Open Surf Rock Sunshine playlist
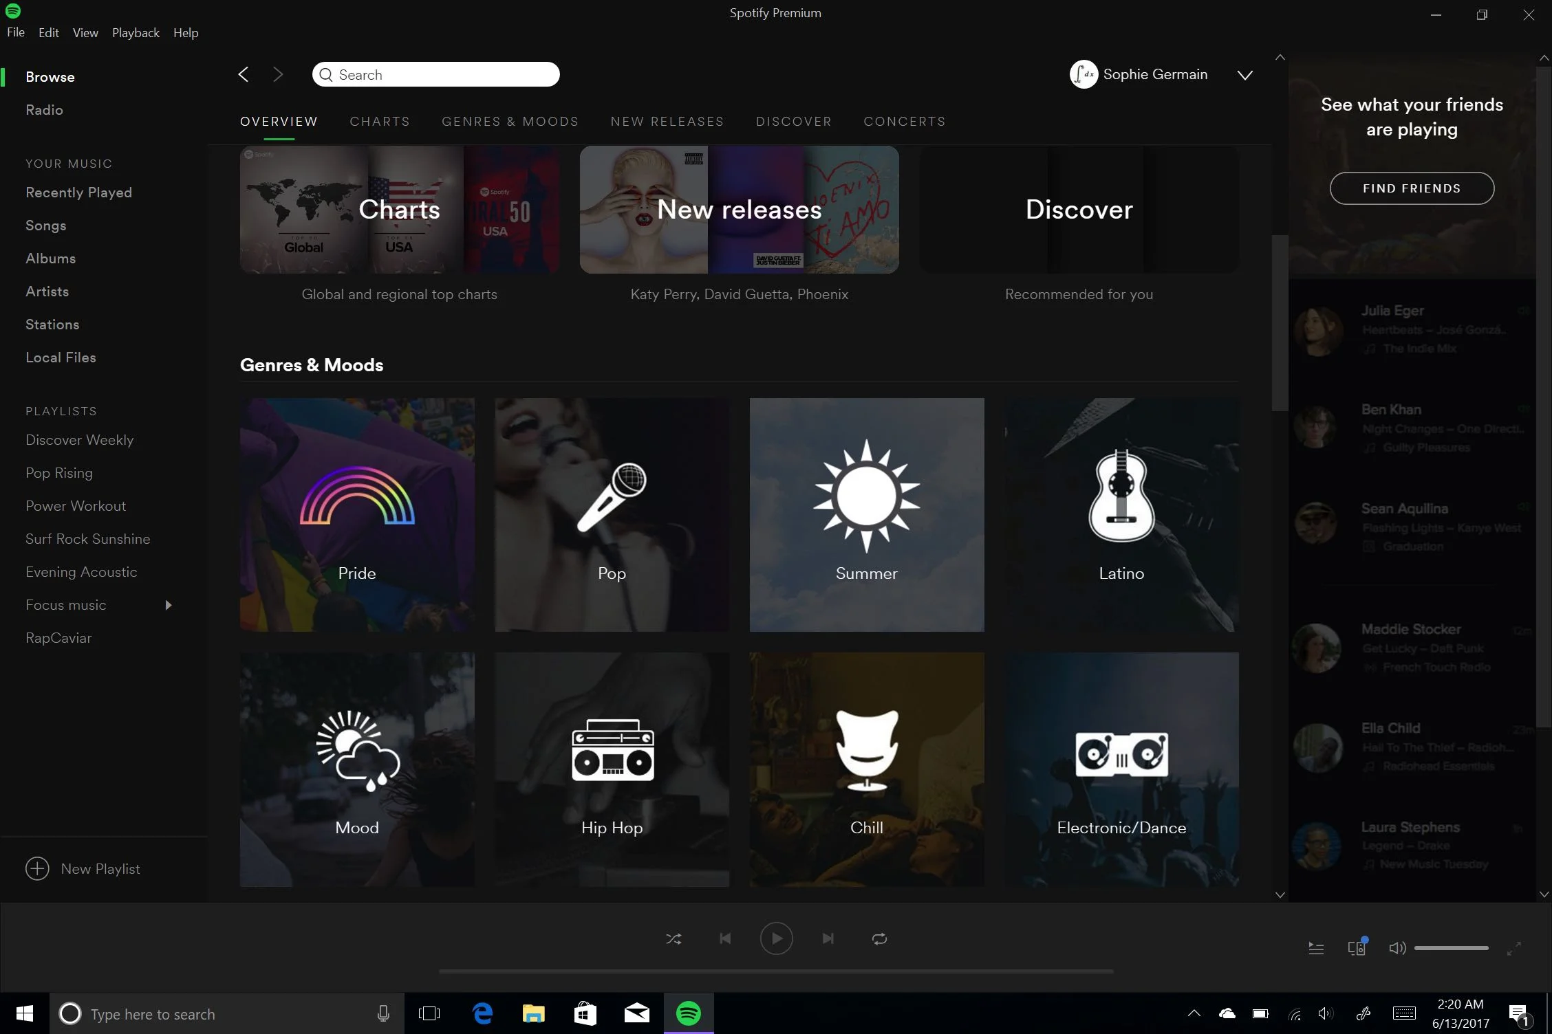 point(87,539)
